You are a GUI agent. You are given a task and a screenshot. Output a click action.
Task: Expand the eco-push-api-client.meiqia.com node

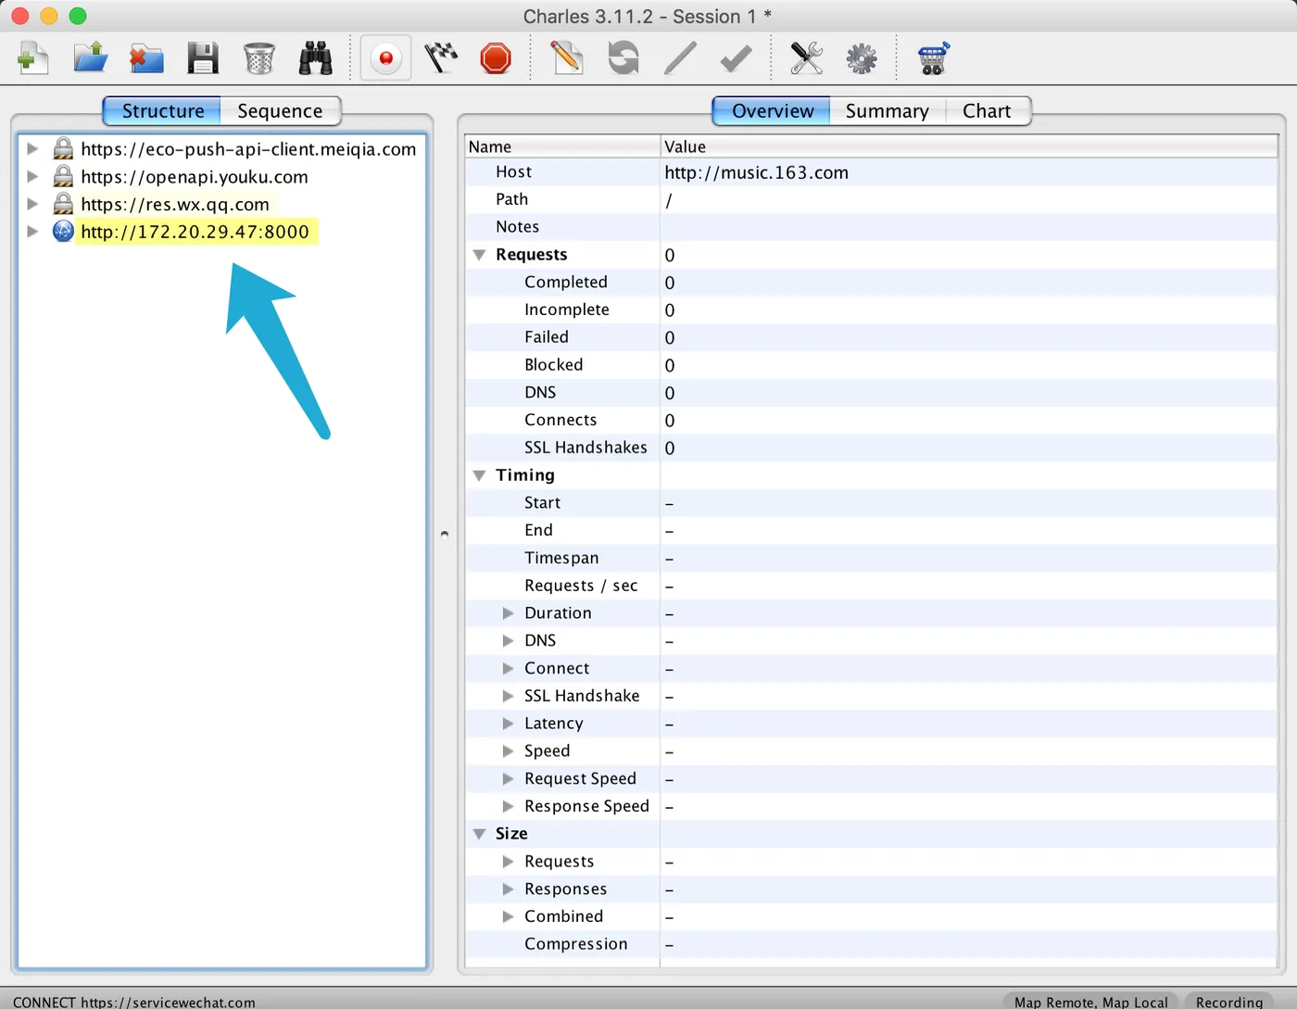pos(32,148)
